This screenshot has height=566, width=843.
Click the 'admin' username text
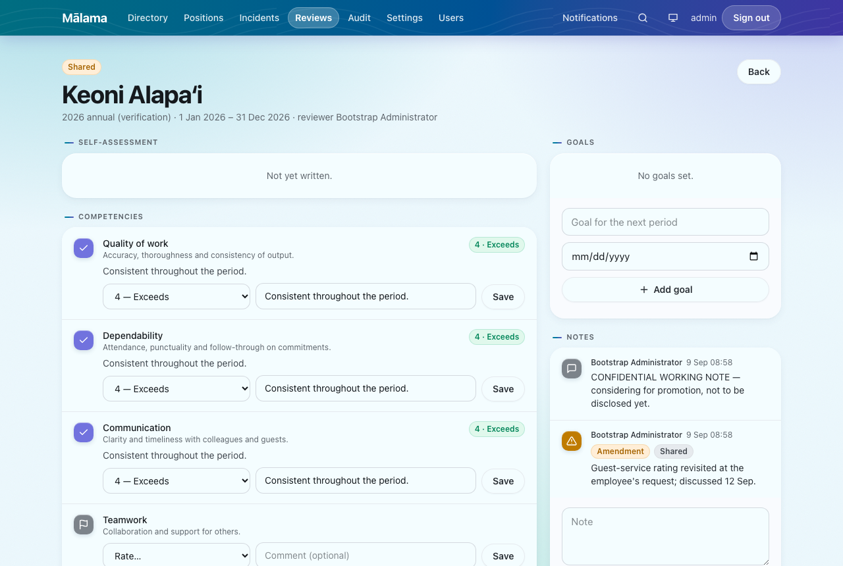pyautogui.click(x=703, y=18)
